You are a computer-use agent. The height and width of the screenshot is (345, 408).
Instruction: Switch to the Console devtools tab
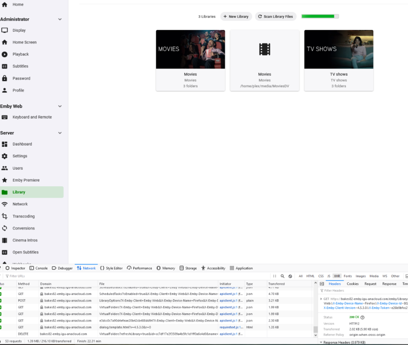[x=39, y=268]
